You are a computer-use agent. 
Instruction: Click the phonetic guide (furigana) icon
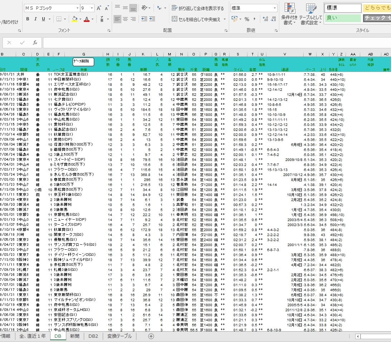102,19
